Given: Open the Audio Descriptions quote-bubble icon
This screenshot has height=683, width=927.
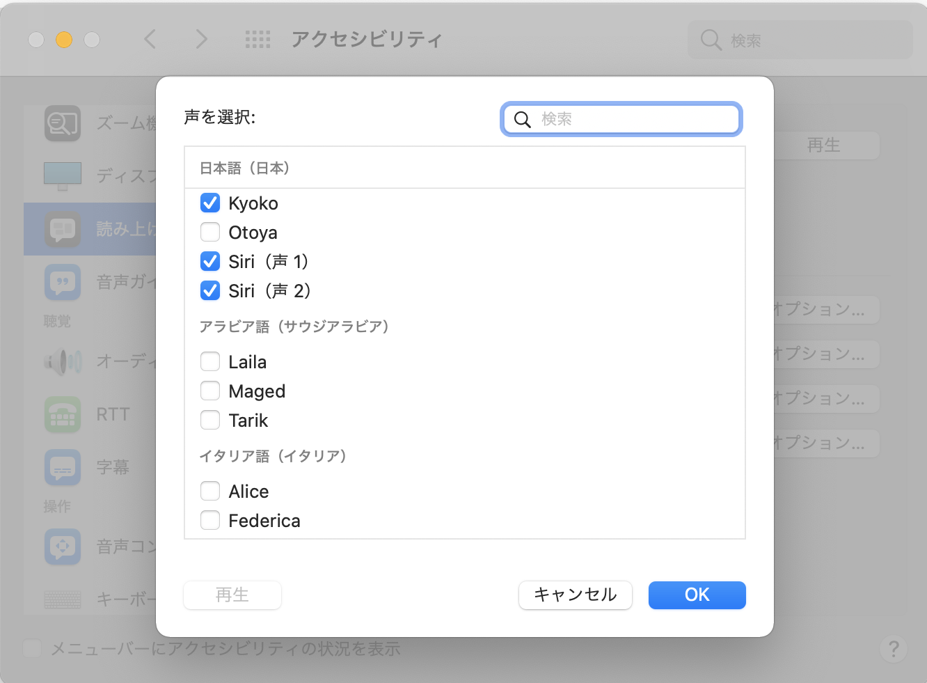Looking at the screenshot, I should tap(63, 282).
